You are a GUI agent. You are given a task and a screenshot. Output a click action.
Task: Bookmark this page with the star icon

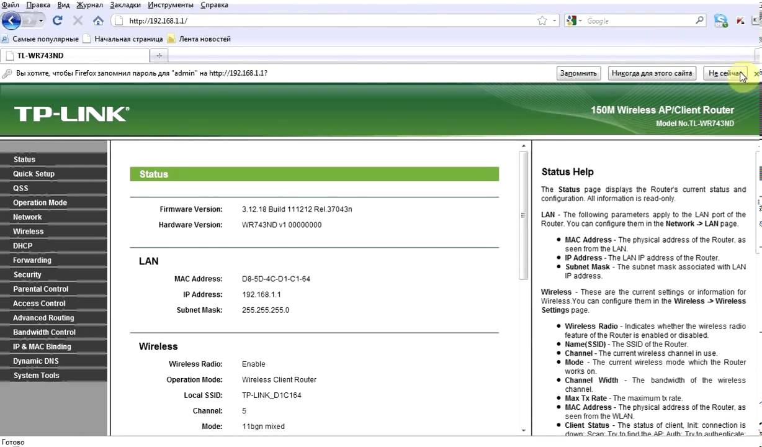point(542,20)
